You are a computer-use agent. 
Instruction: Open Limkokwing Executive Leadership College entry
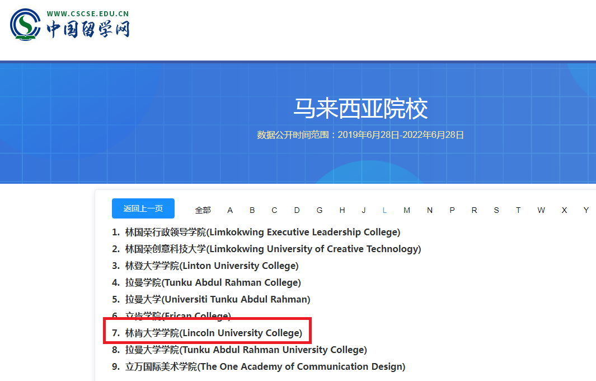(262, 232)
